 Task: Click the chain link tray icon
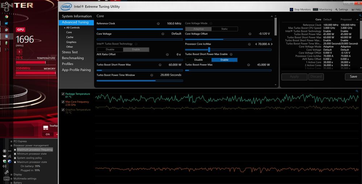(7, 172)
